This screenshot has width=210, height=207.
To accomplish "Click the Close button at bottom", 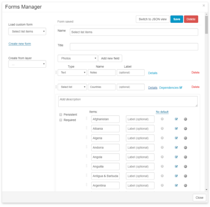I will click(199, 197).
